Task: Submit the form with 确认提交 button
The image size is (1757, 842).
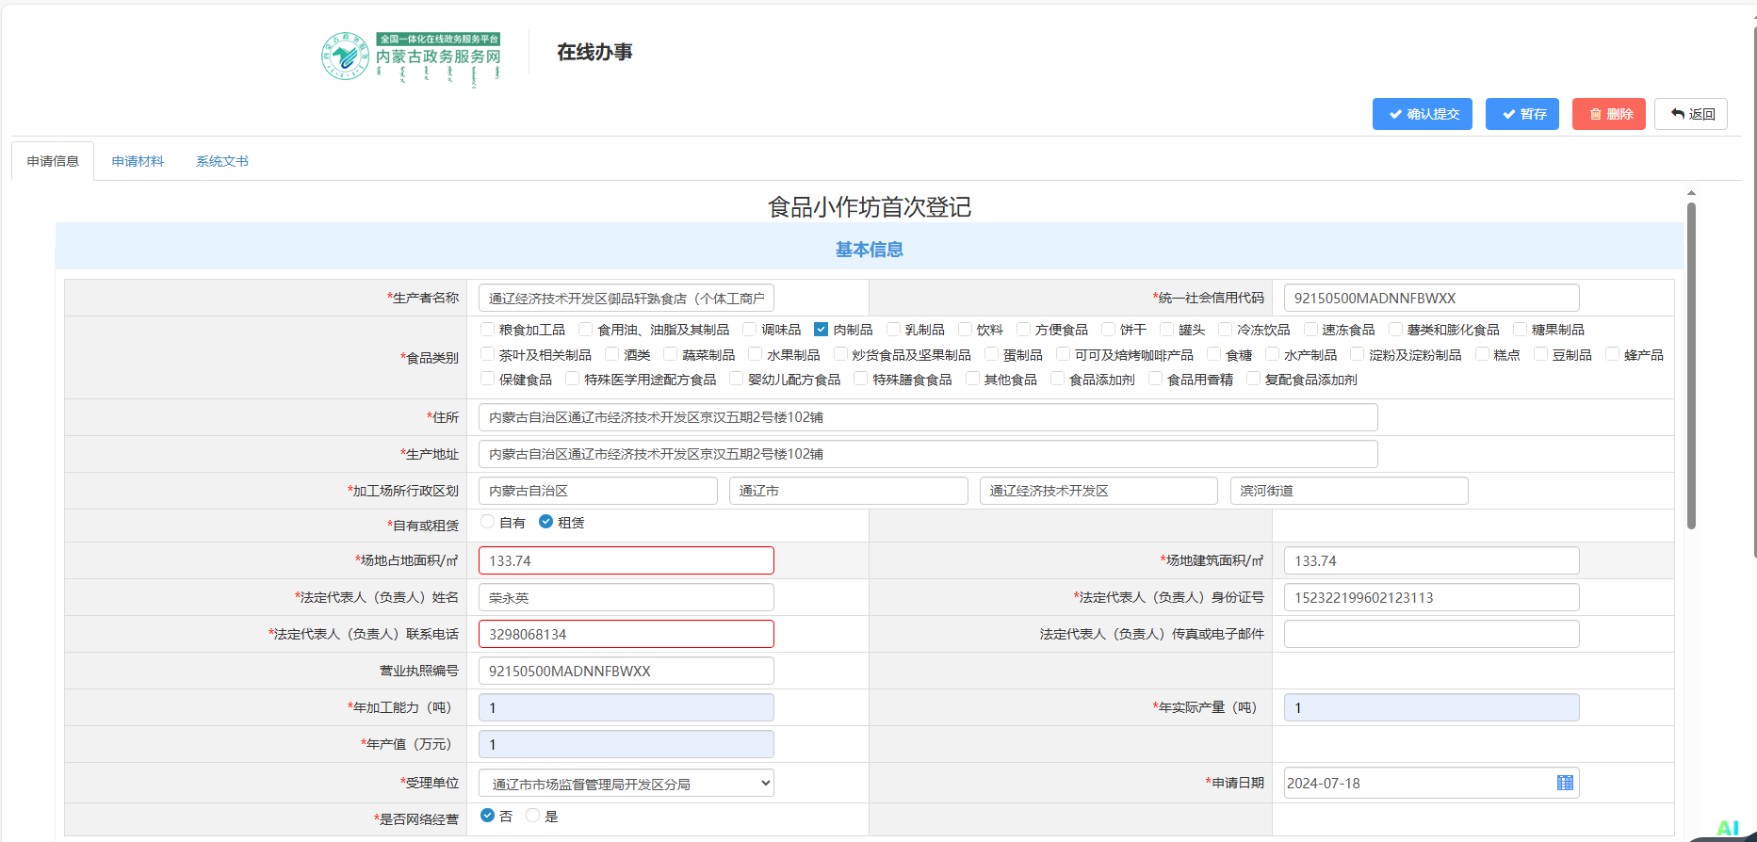Action: (x=1422, y=114)
